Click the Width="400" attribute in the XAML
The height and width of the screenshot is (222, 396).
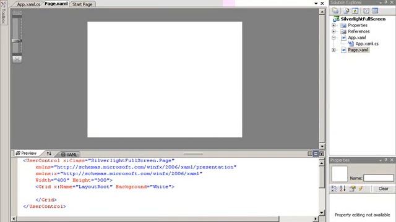click(x=52, y=180)
